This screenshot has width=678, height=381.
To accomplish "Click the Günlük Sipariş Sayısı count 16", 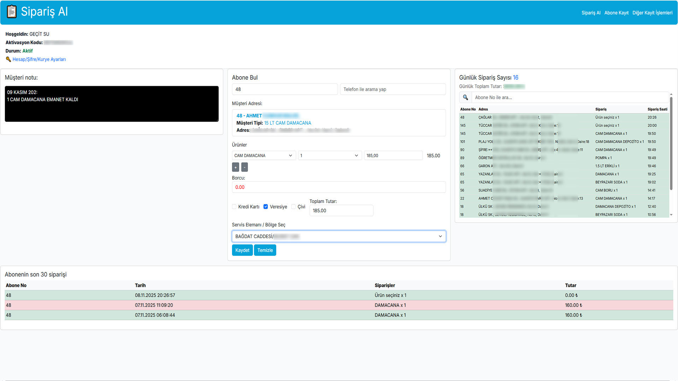I will 516,78.
